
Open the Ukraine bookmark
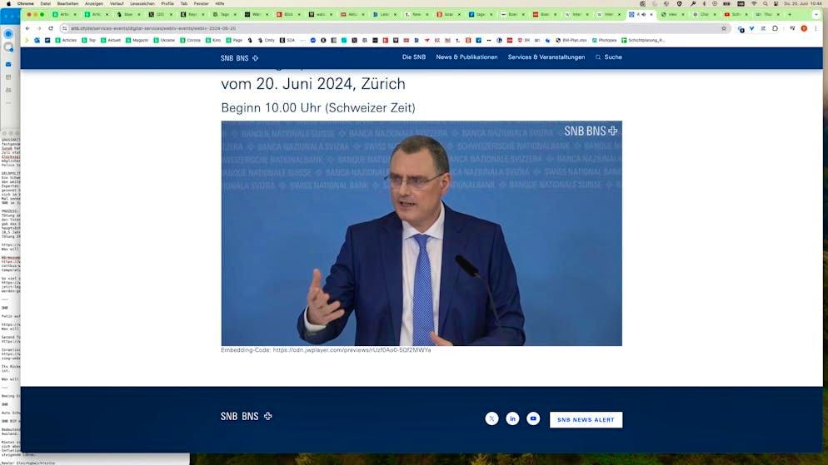click(x=164, y=40)
